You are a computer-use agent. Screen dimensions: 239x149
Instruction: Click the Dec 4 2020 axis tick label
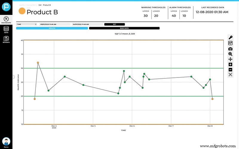[x=54, y=127]
